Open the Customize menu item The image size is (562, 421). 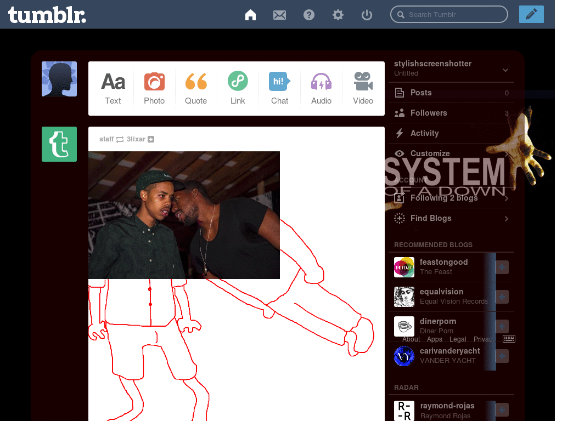451,153
